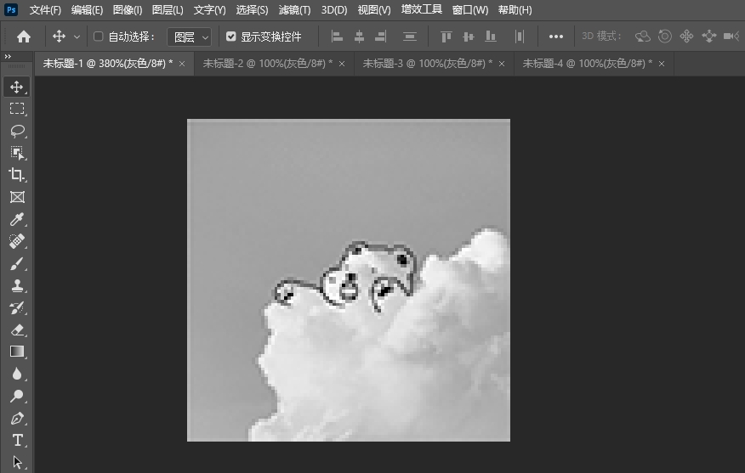Distribute layers vertically
The width and height of the screenshot is (745, 473).
click(x=410, y=37)
